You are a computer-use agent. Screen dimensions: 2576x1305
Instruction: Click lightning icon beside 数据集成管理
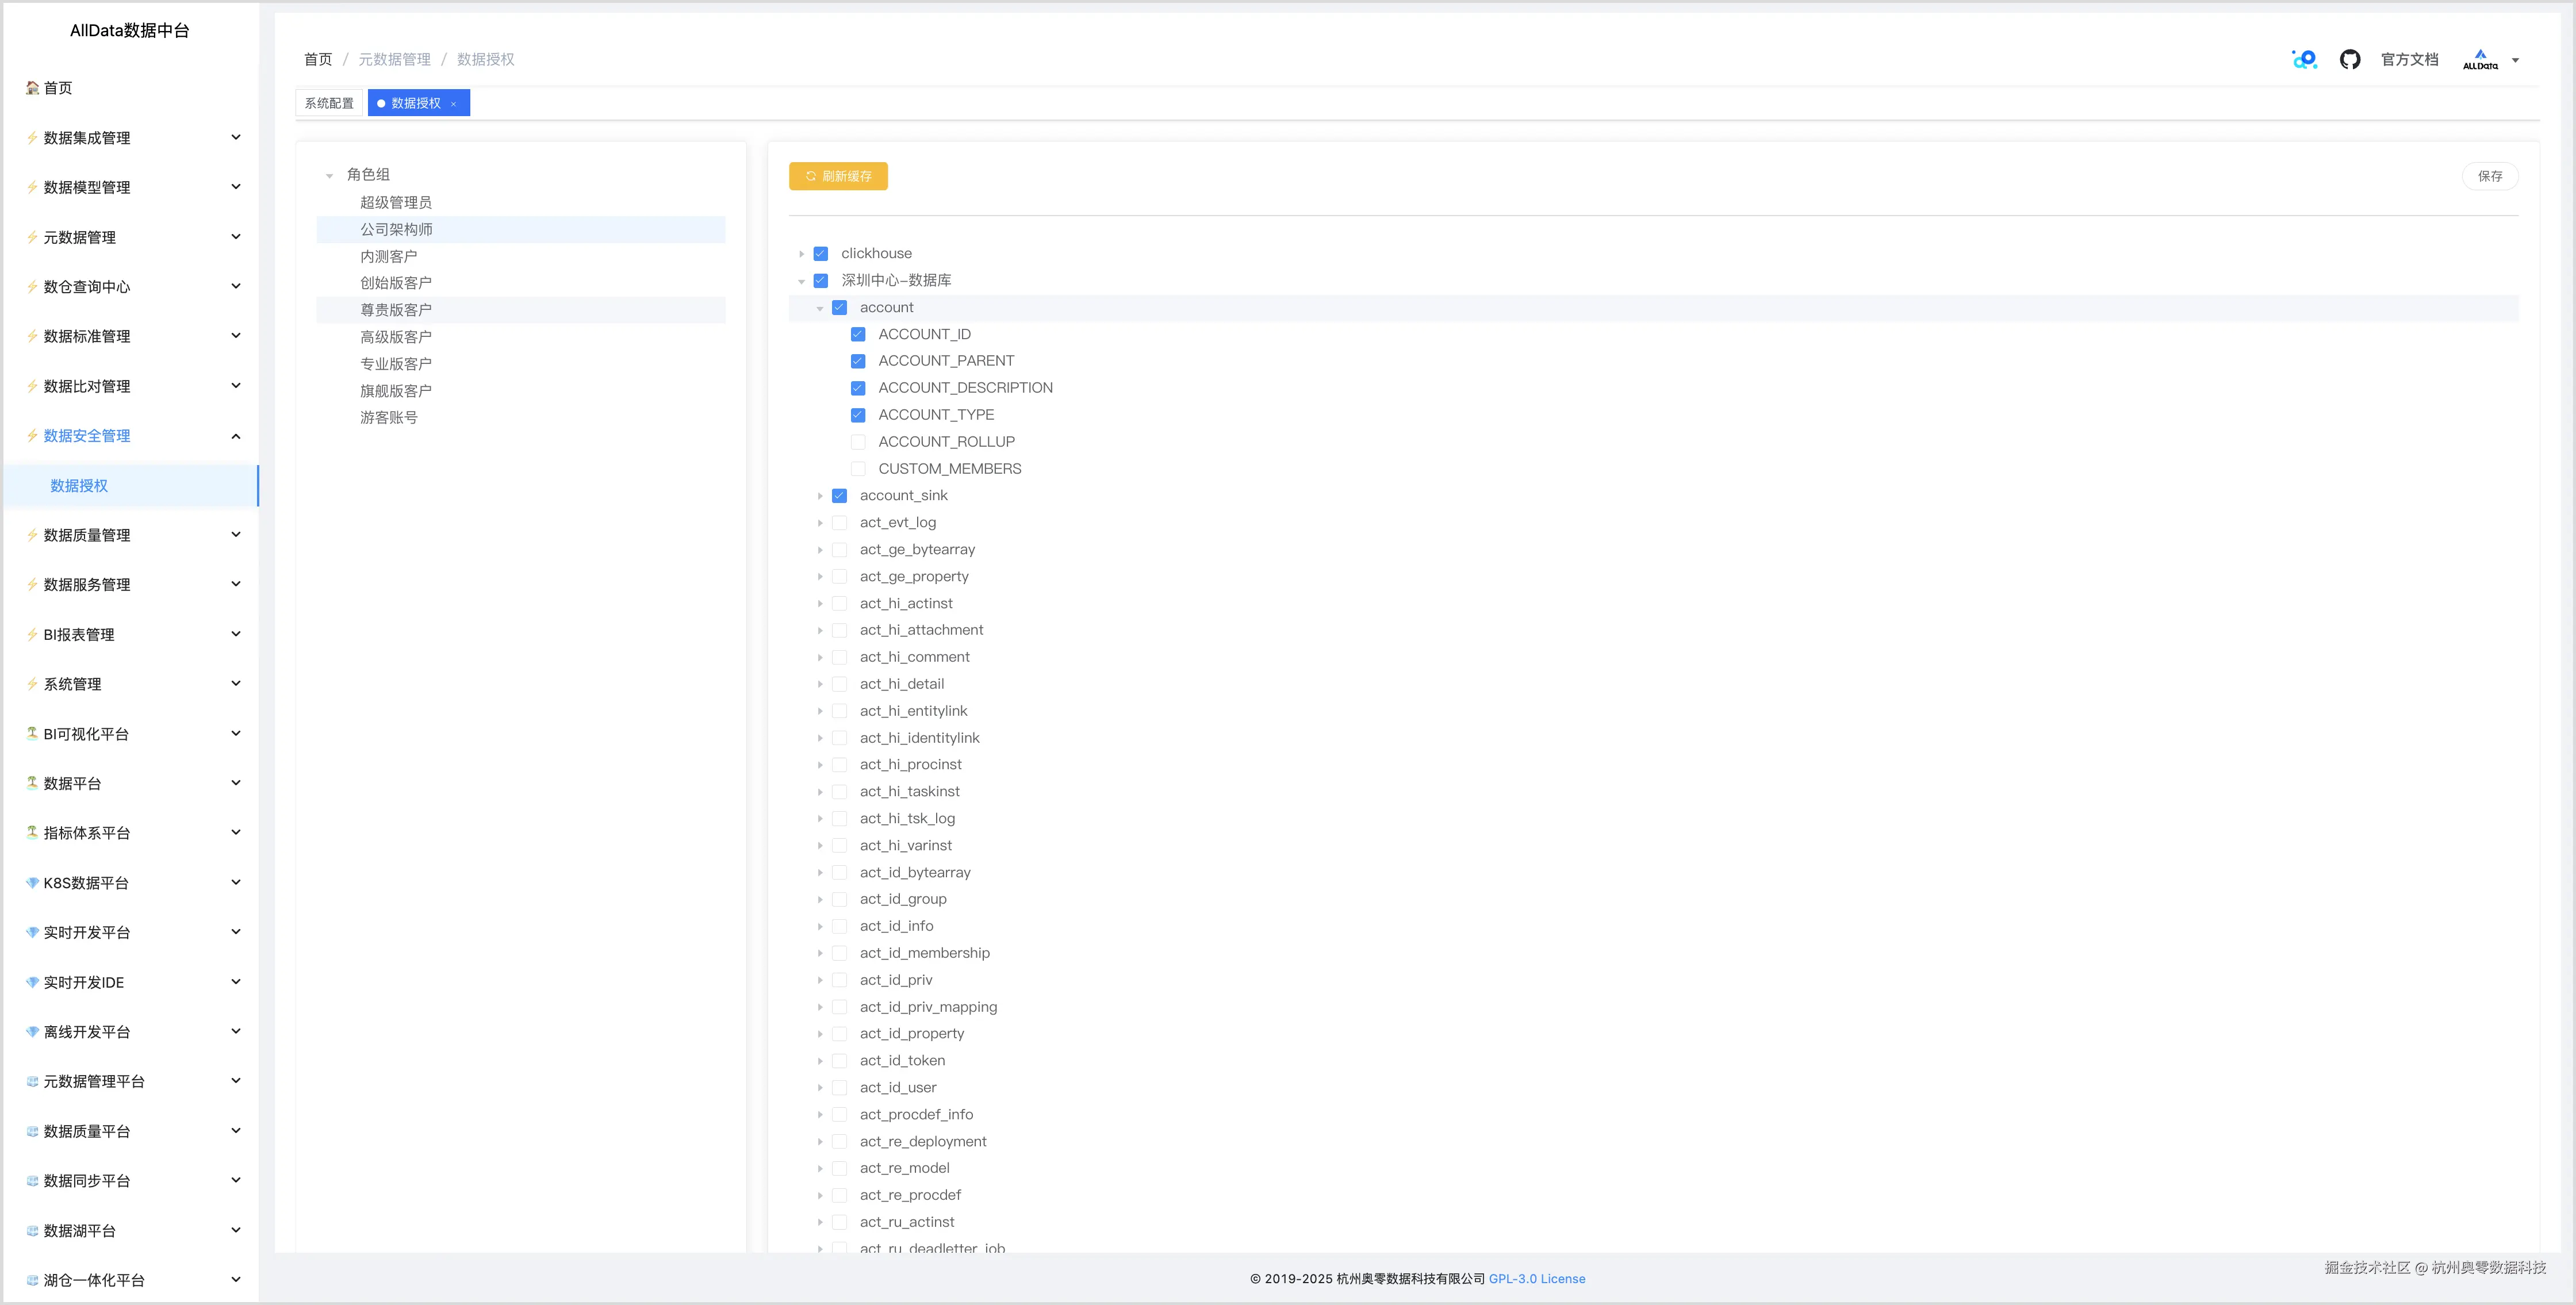32,138
